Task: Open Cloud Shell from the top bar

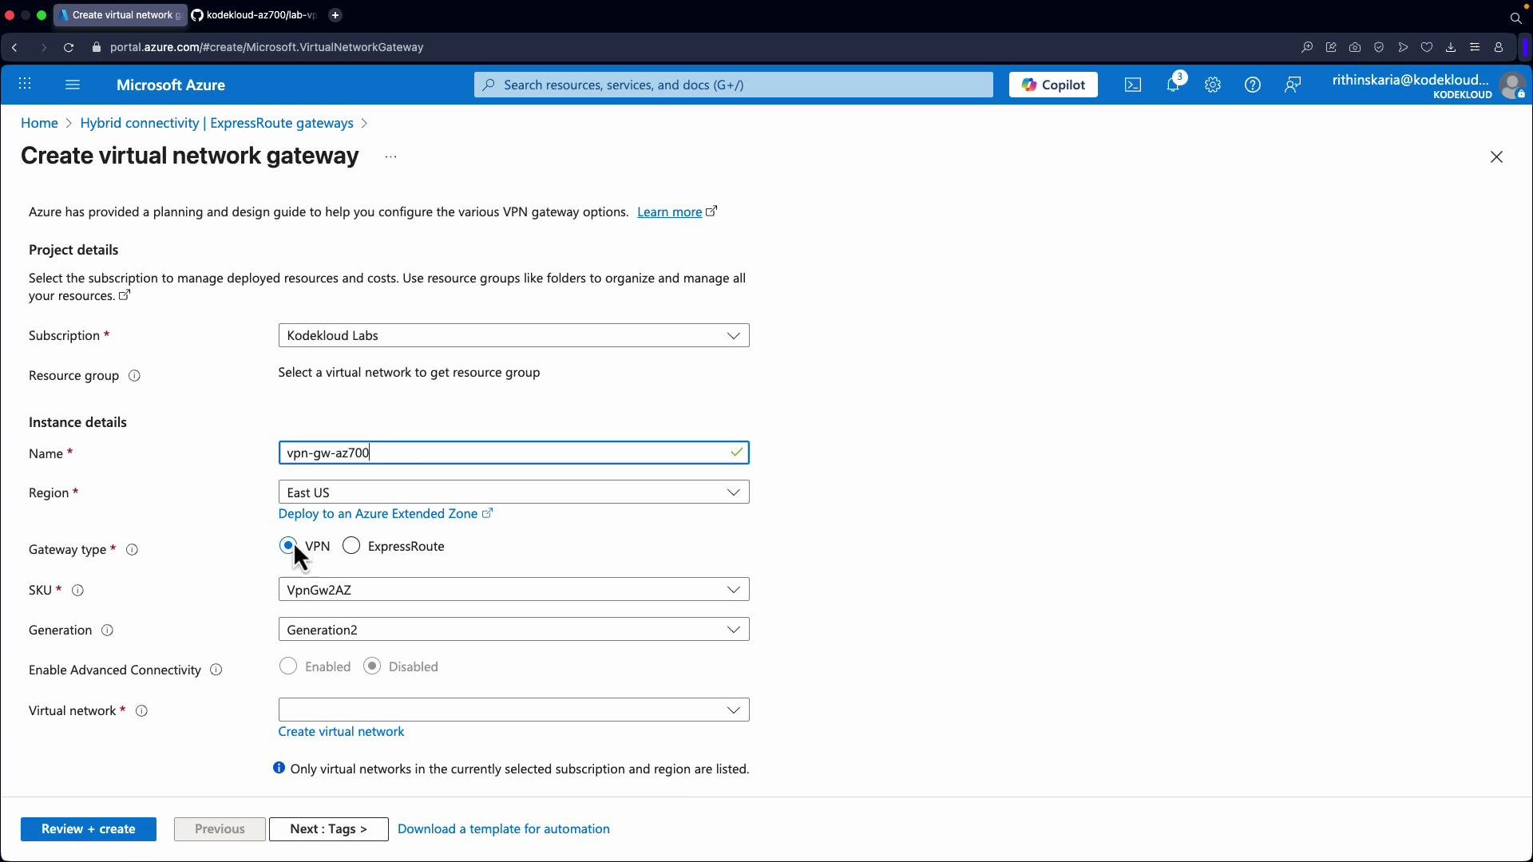Action: pos(1133,85)
